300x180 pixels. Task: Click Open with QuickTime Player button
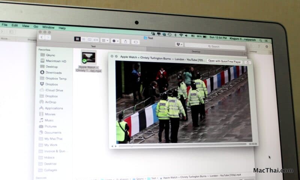(x=224, y=61)
